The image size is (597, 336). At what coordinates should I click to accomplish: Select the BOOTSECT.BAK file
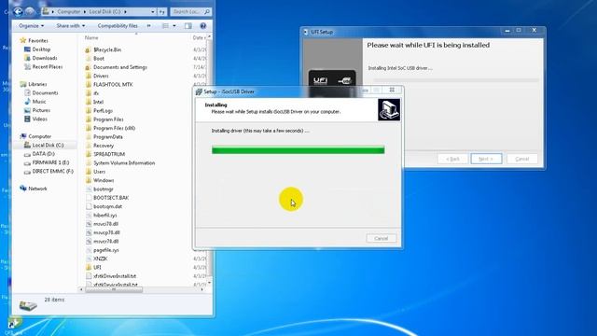click(111, 198)
